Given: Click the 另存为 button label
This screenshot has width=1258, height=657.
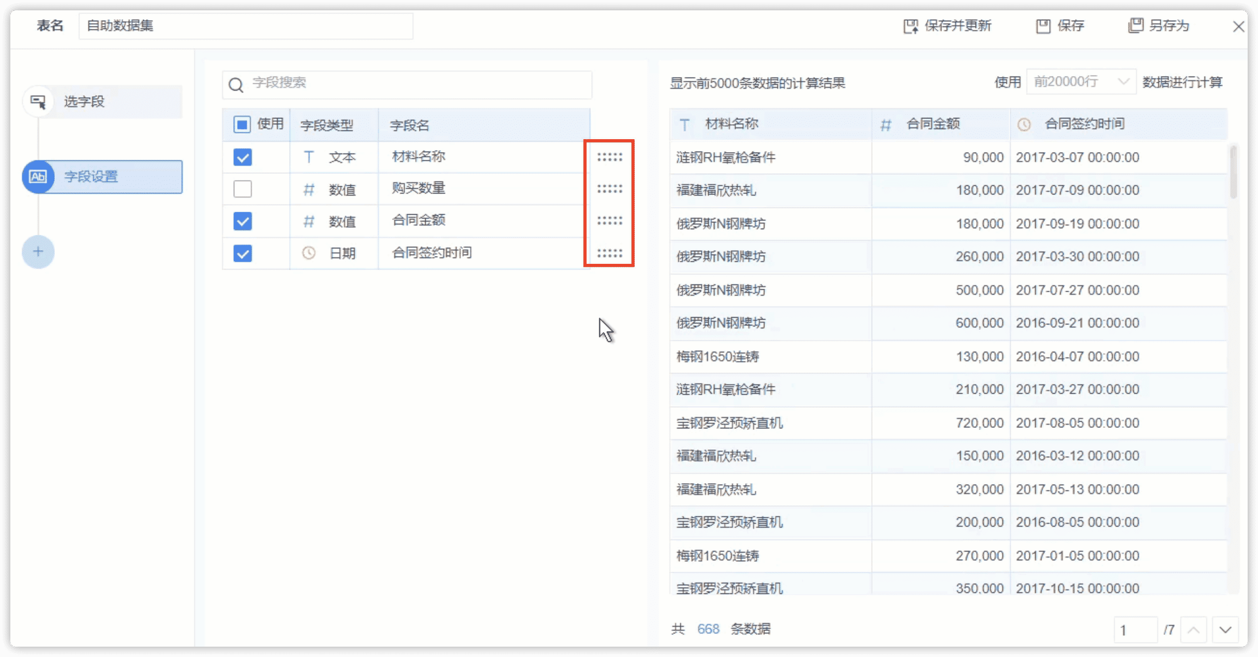Looking at the screenshot, I should pos(1169,25).
